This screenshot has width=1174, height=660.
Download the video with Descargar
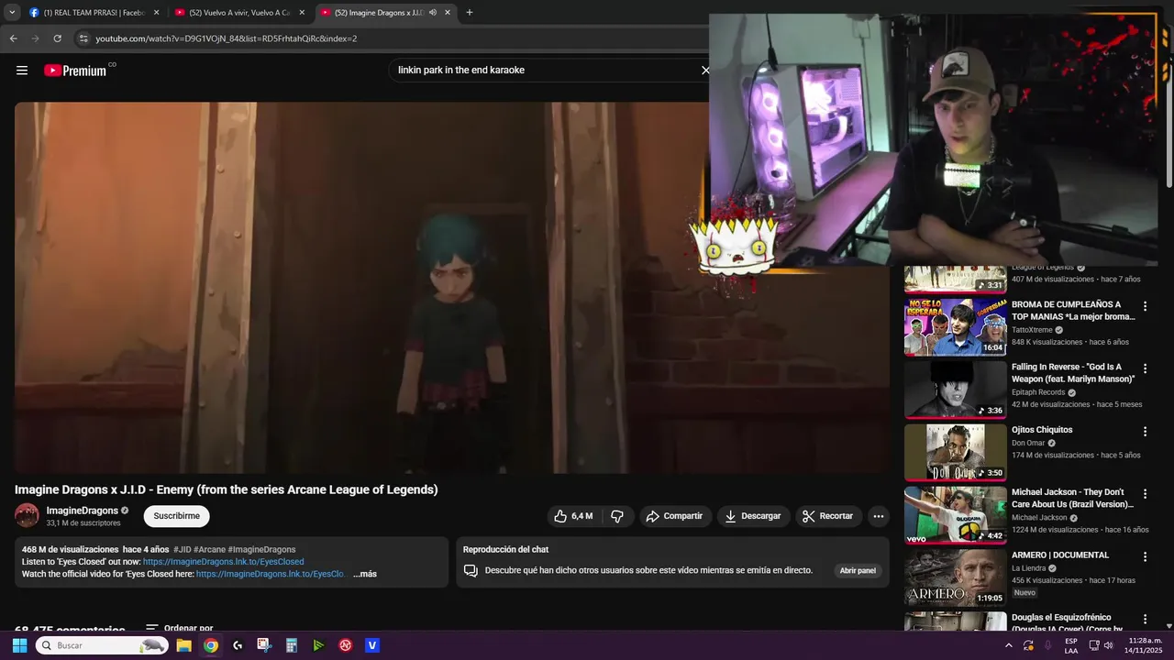[x=752, y=516]
